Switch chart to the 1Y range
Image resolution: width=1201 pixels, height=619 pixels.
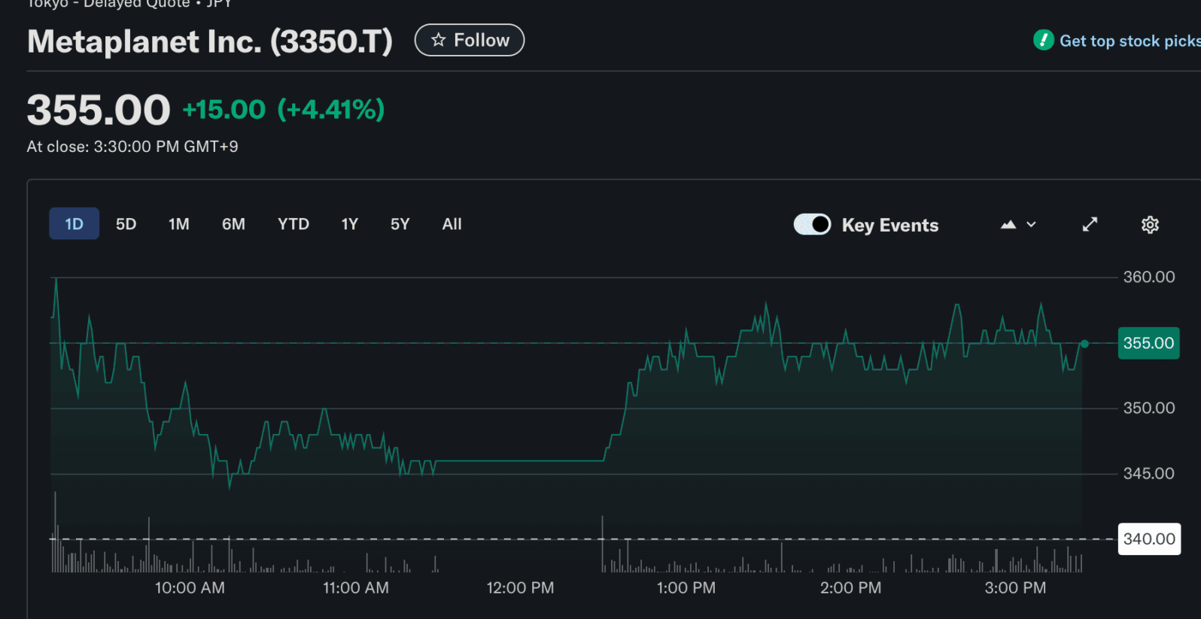(349, 224)
